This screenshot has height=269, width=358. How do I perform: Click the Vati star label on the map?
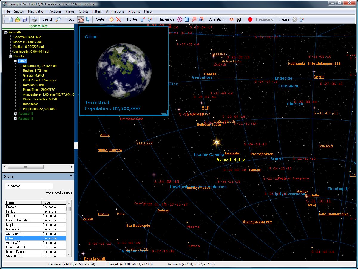206,108
